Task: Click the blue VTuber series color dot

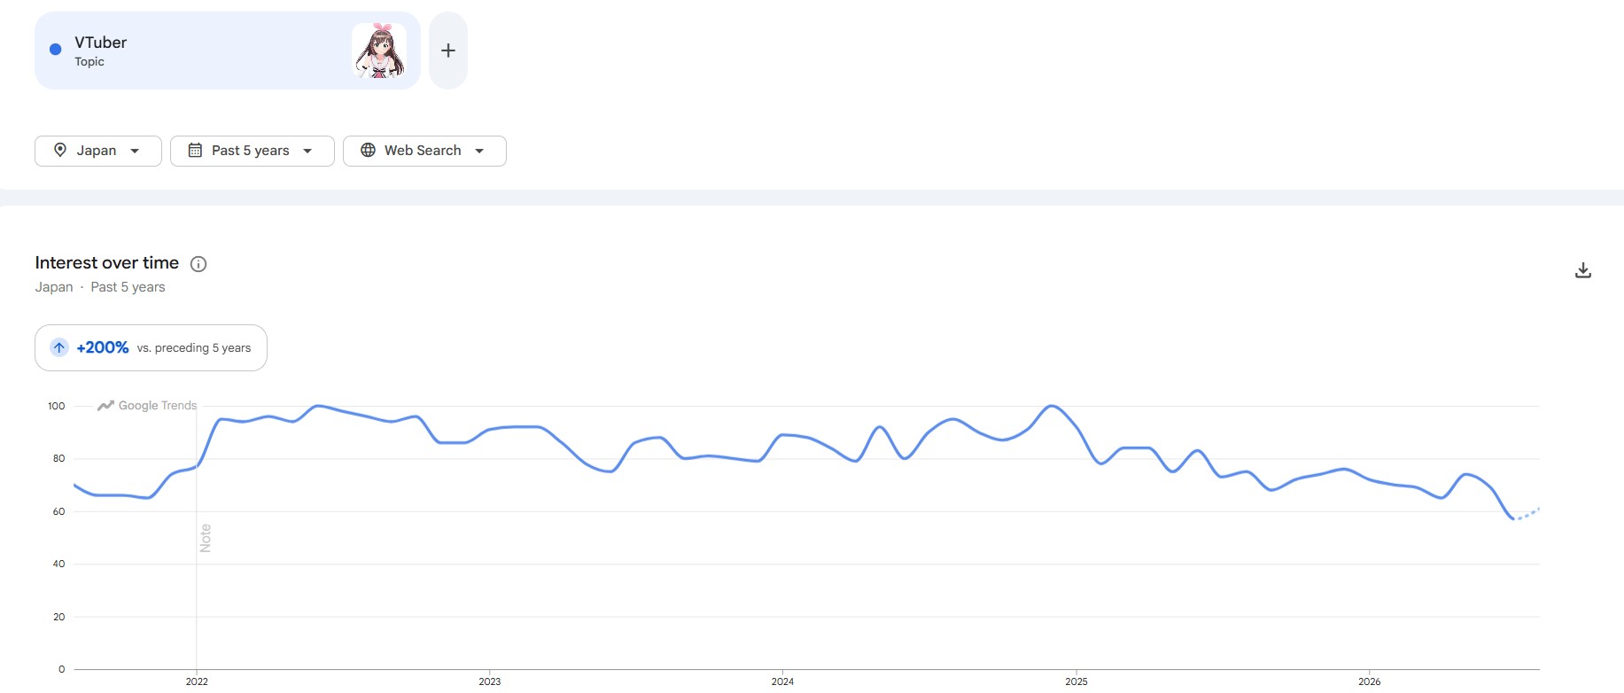Action: [55, 50]
